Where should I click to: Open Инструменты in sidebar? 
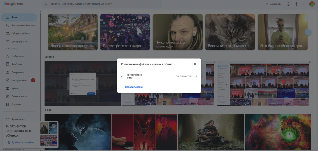tap(19, 80)
